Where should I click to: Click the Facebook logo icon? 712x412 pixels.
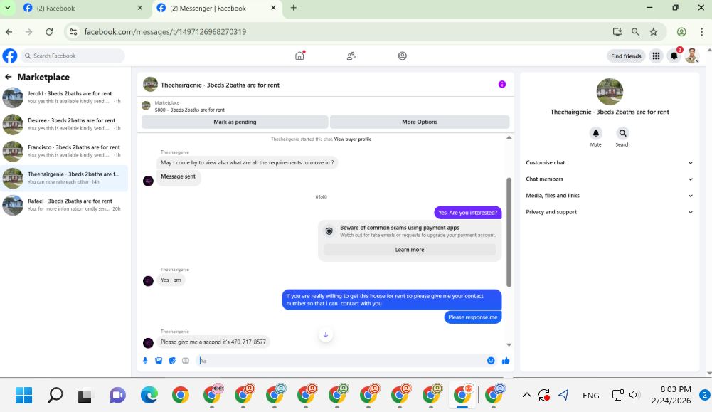pos(10,56)
